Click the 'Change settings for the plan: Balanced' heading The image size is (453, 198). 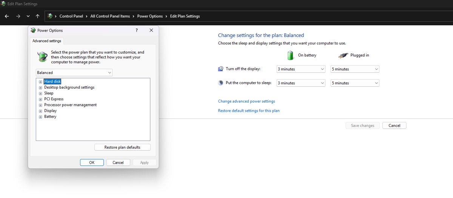pos(261,35)
